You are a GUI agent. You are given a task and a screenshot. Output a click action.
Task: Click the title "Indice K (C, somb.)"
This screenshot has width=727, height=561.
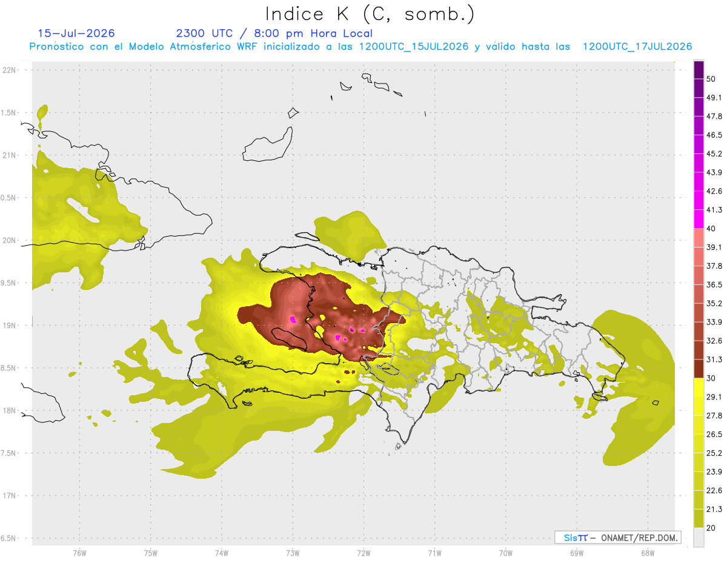point(370,13)
